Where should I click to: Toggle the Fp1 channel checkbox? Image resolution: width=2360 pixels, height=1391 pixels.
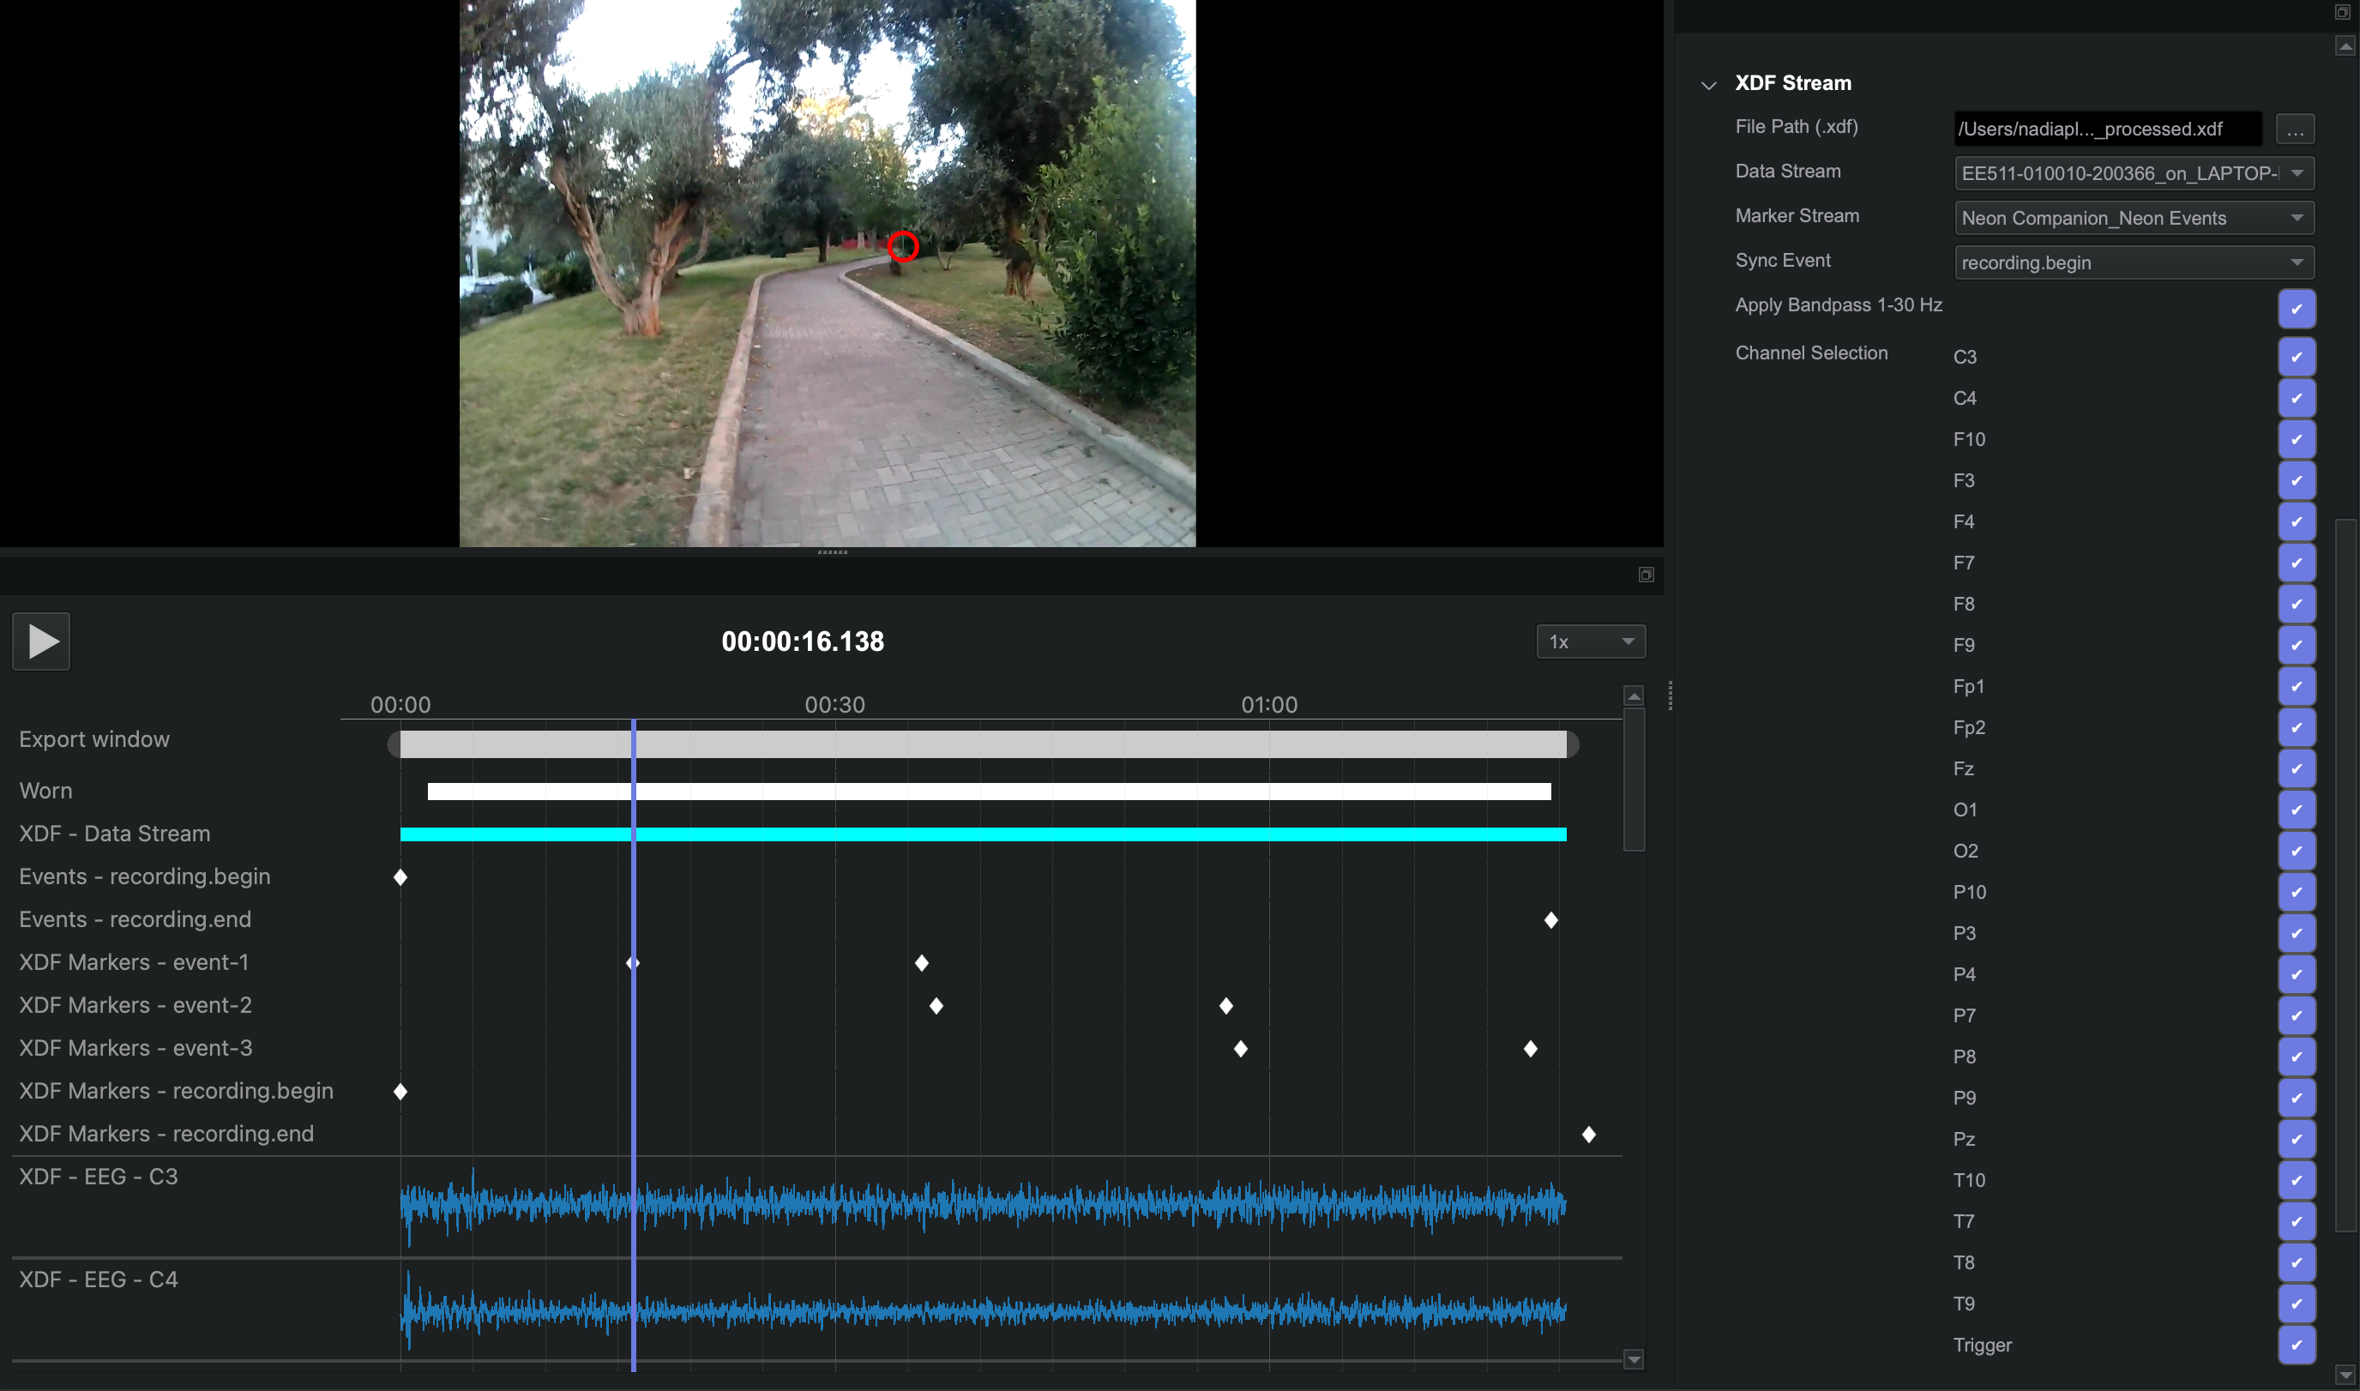[x=2297, y=686]
